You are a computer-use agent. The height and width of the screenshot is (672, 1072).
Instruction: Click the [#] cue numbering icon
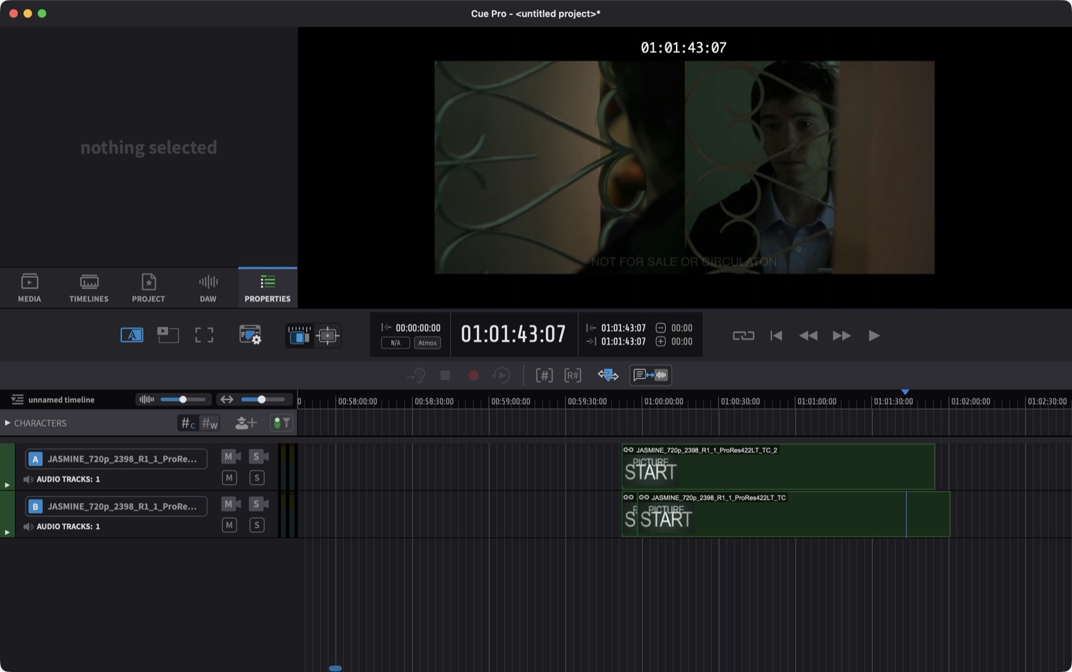click(544, 376)
